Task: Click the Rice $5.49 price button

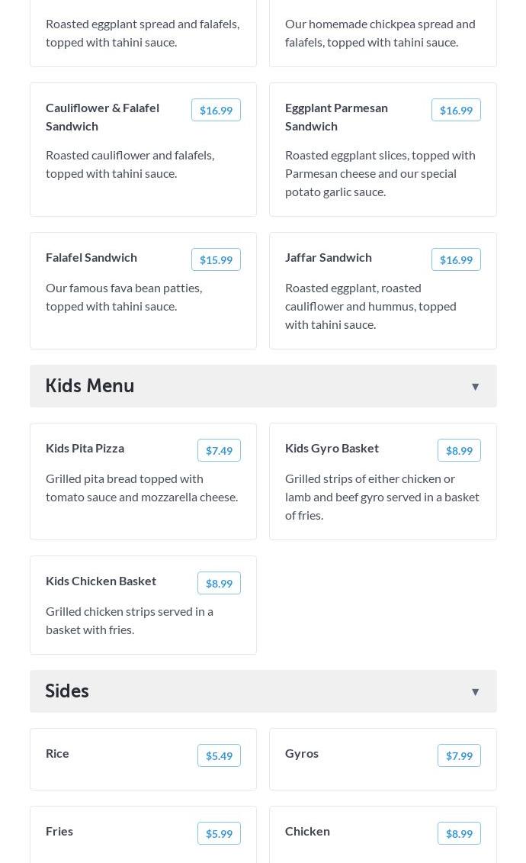Action: pos(219,756)
